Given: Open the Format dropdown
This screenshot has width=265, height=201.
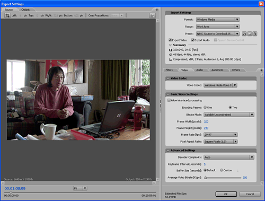Looking at the screenshot, I should point(218,20).
